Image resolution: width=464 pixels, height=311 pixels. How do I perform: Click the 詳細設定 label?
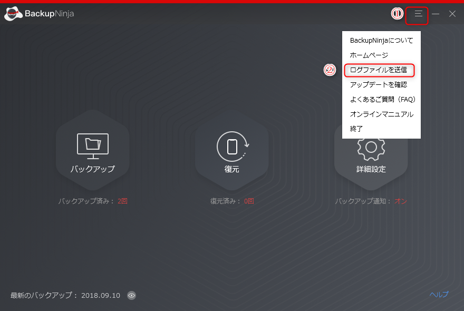(x=371, y=169)
